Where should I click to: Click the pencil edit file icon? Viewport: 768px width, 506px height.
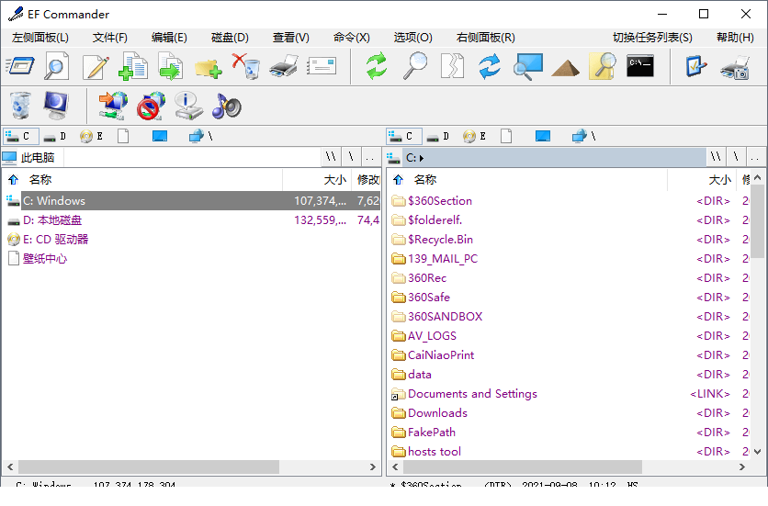pos(96,66)
